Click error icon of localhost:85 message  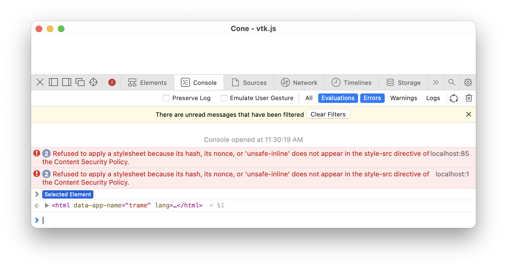pyautogui.click(x=37, y=153)
